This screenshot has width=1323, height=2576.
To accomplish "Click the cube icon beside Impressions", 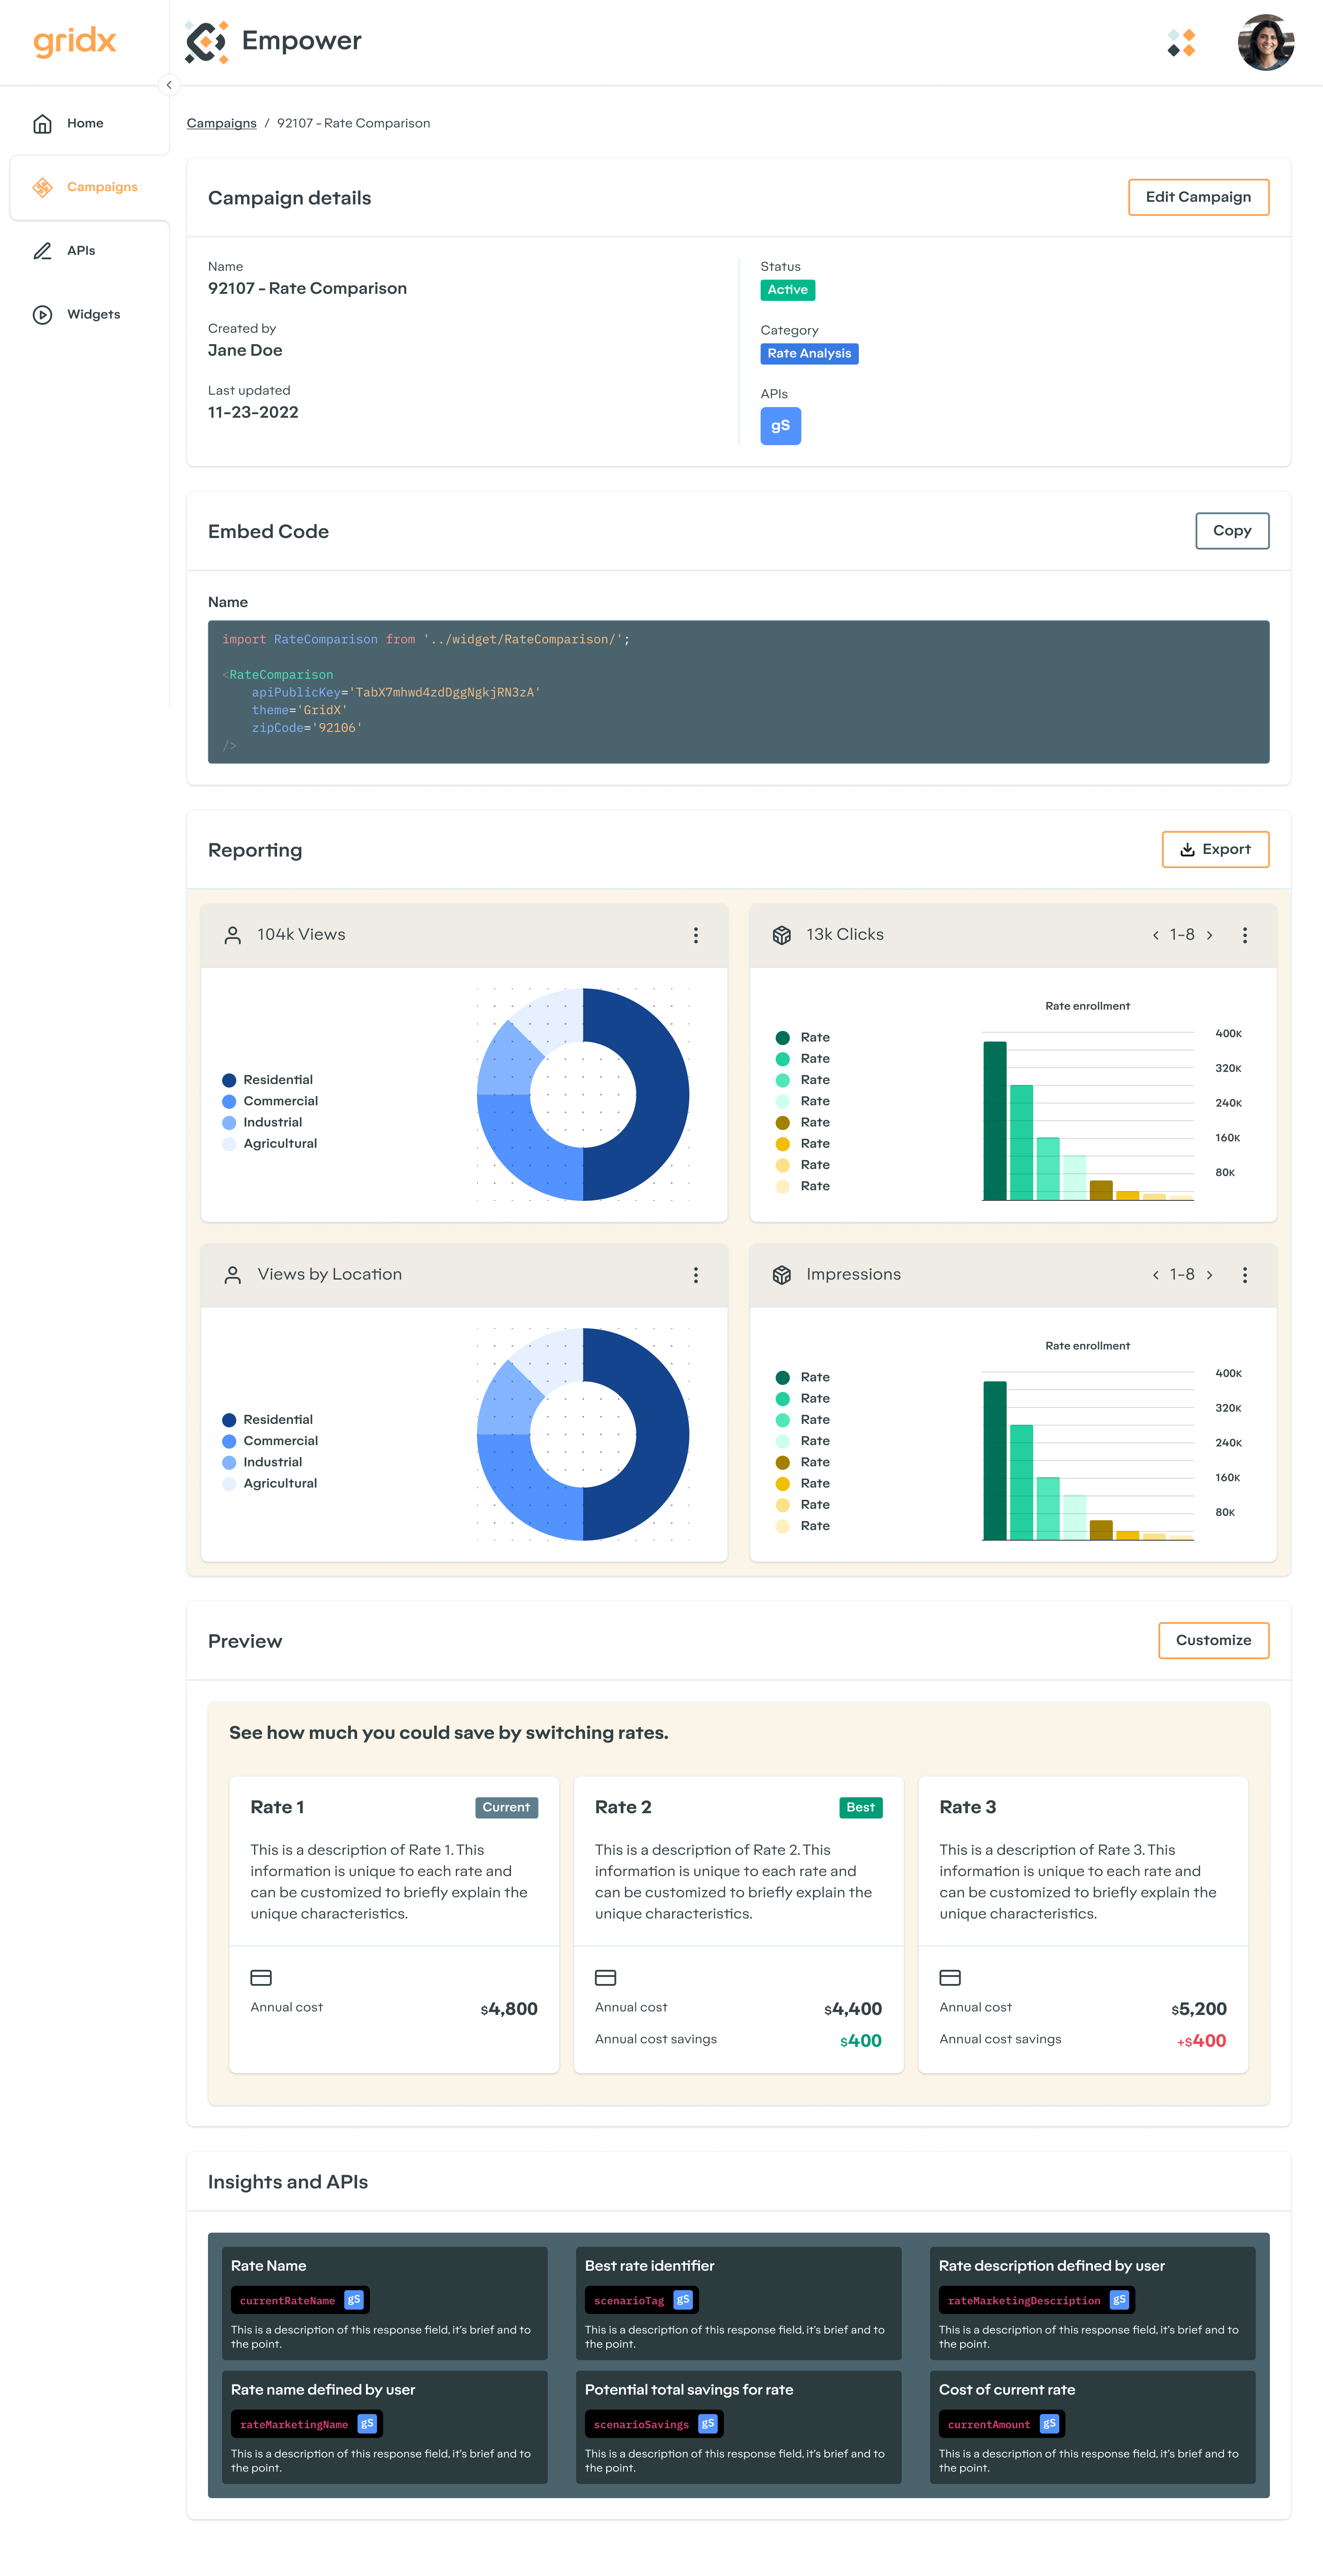I will pos(782,1275).
